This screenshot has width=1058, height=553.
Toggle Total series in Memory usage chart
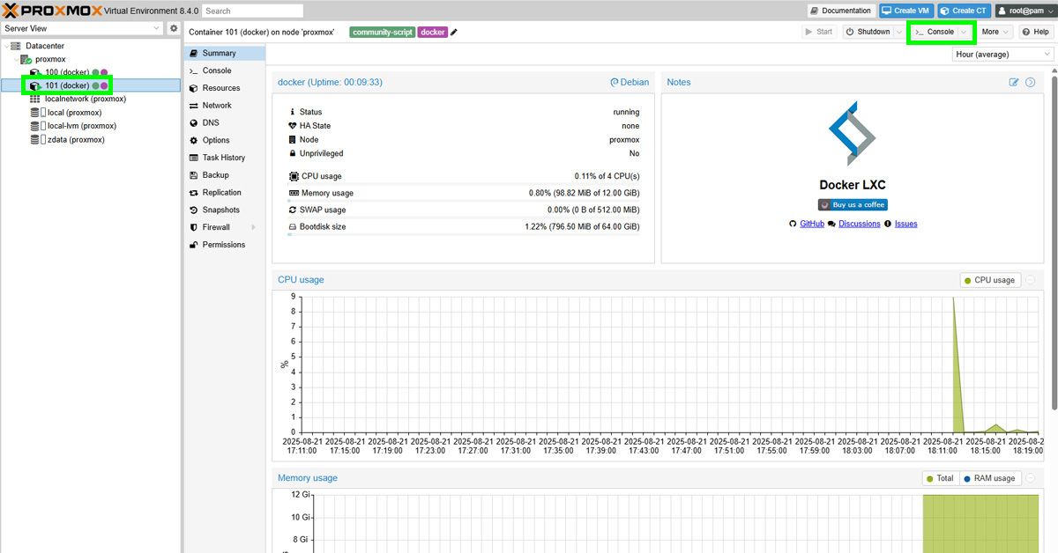pyautogui.click(x=940, y=478)
